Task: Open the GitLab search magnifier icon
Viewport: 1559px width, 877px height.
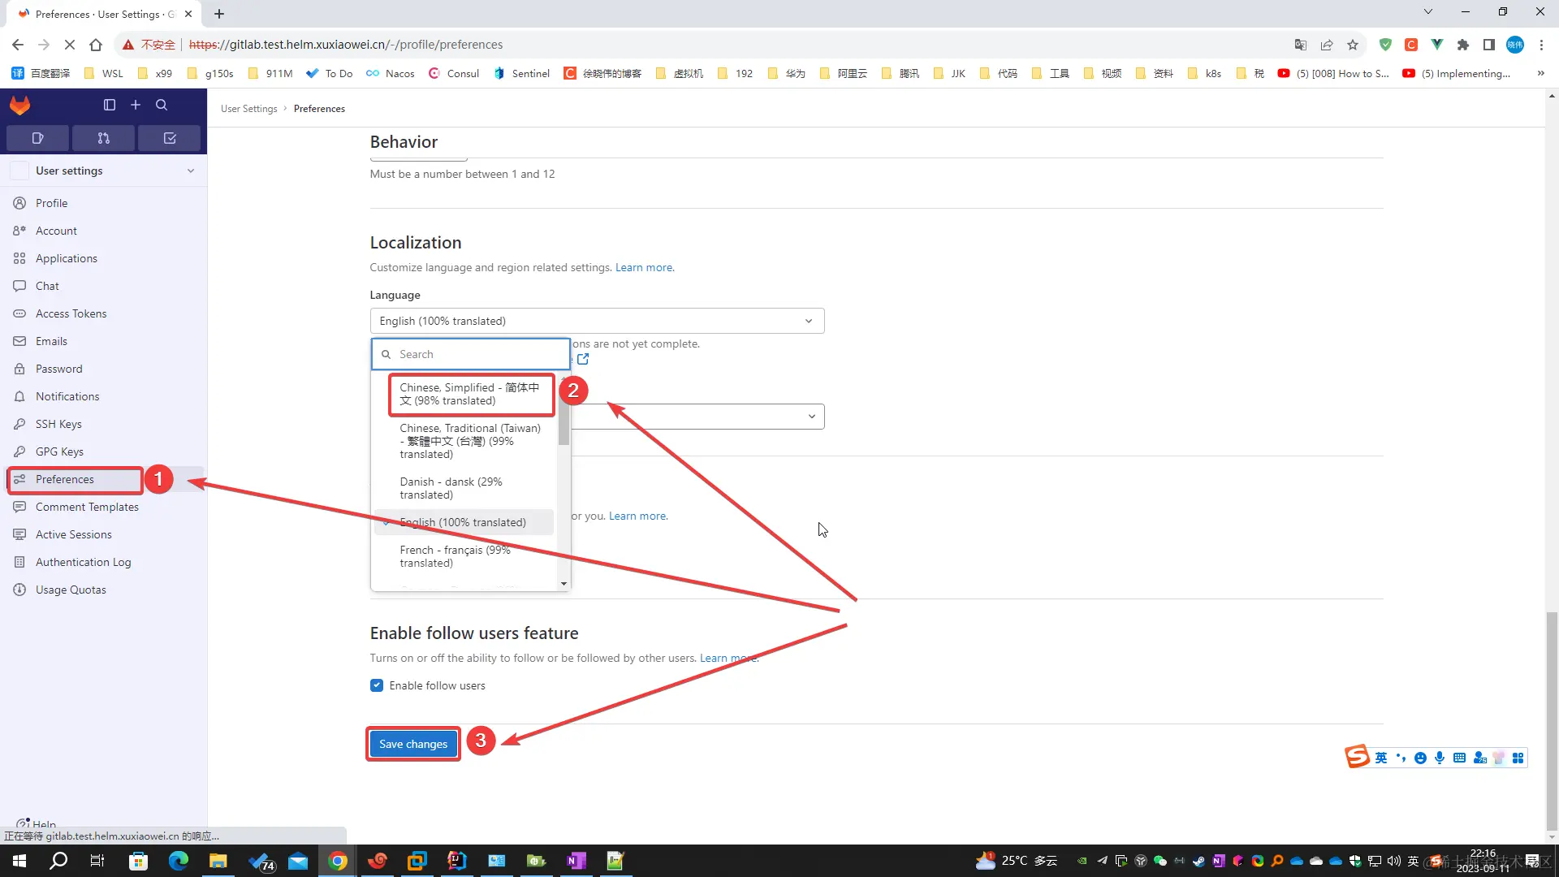Action: [162, 105]
